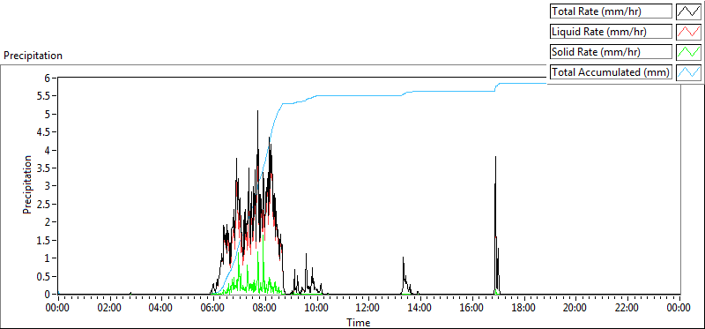Click the 00:00 label at the axis start
Image resolution: width=705 pixels, height=329 pixels.
[58, 308]
